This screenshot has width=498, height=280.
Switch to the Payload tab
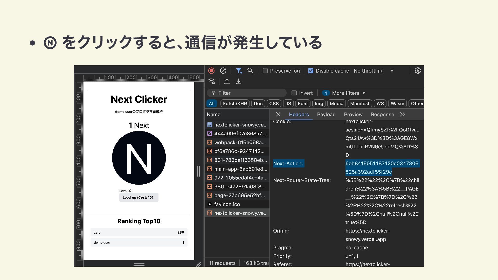coord(326,114)
